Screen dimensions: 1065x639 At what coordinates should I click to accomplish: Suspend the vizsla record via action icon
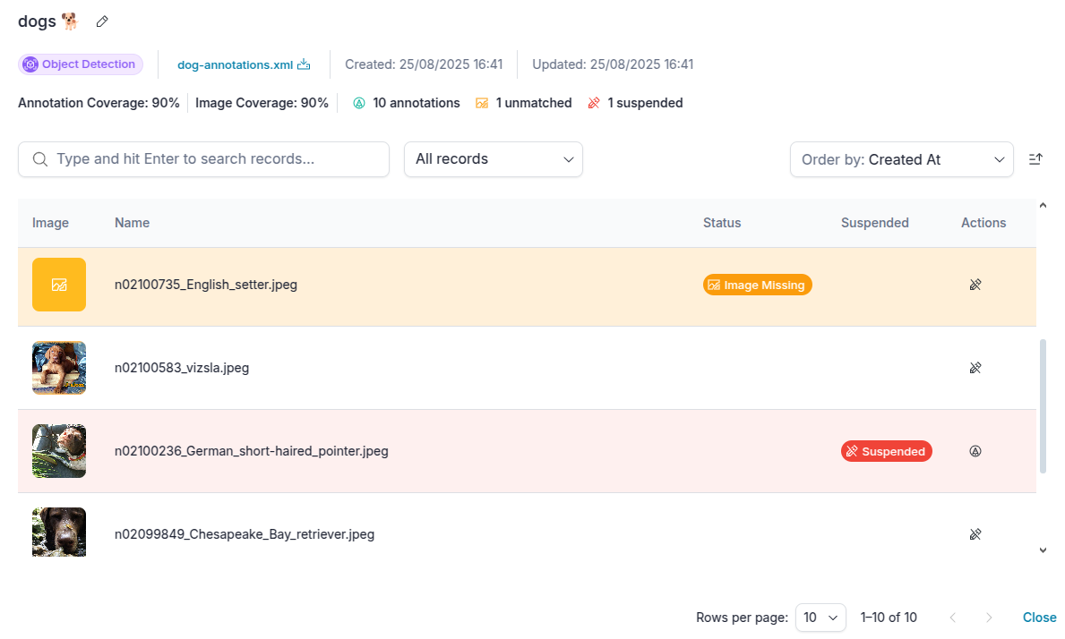click(975, 368)
